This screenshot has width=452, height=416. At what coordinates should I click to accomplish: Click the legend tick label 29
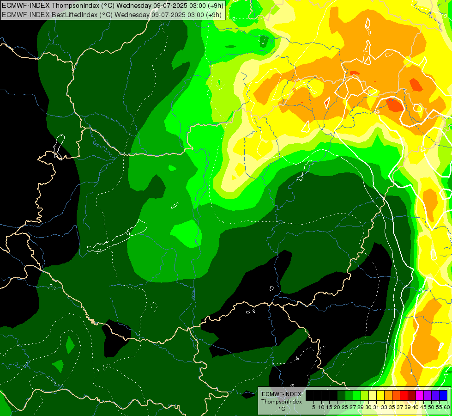(x=361, y=407)
